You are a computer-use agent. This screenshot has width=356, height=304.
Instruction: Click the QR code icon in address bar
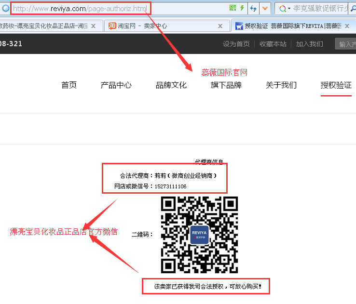[233, 8]
